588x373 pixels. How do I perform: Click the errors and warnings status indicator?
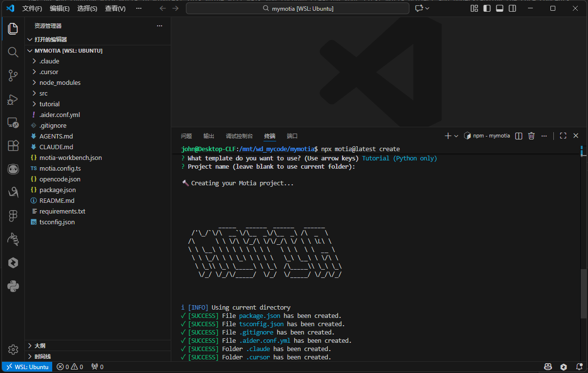pyautogui.click(x=70, y=367)
